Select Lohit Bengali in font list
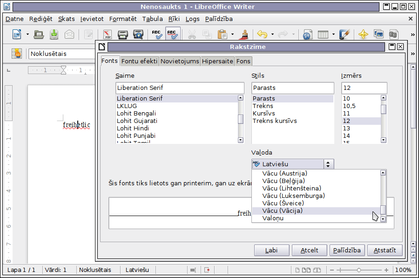This screenshot has width=419, height=278. tap(176, 113)
